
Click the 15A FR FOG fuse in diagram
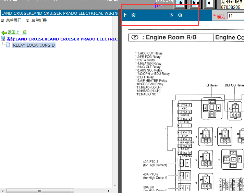click(185, 119)
